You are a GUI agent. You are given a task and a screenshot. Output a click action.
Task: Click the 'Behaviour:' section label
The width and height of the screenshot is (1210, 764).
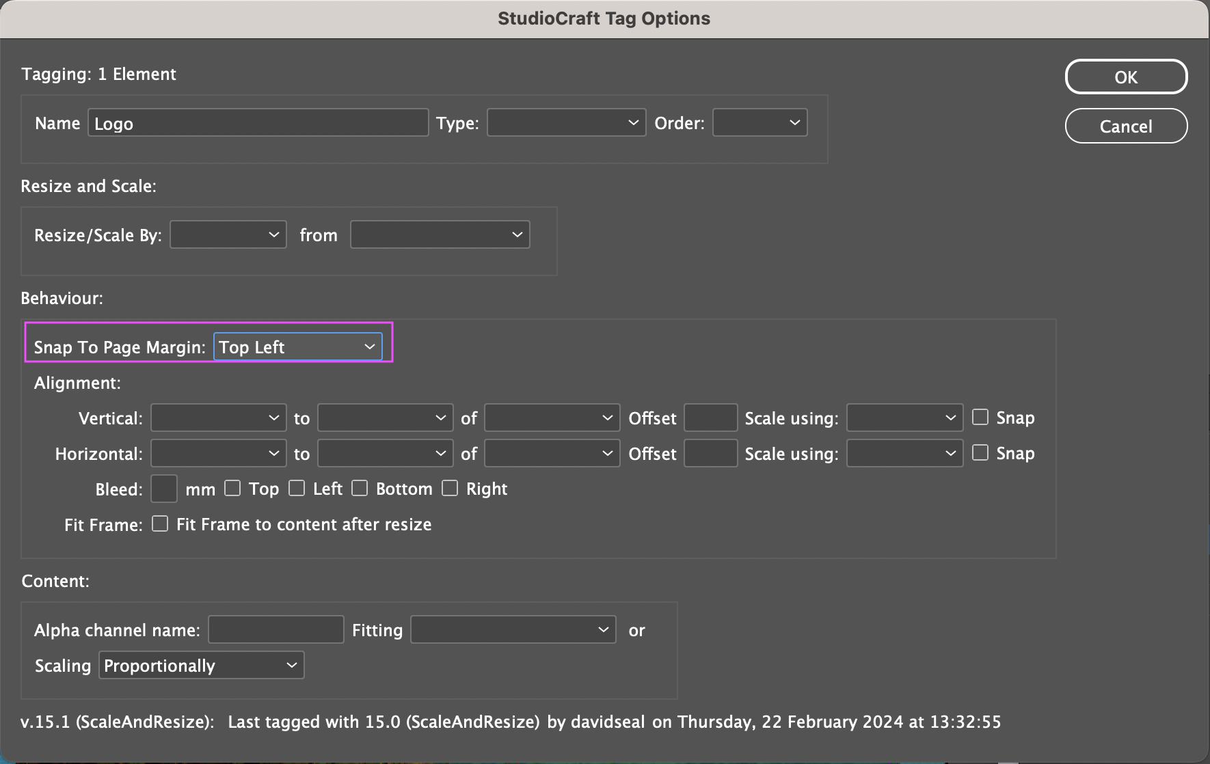click(62, 299)
